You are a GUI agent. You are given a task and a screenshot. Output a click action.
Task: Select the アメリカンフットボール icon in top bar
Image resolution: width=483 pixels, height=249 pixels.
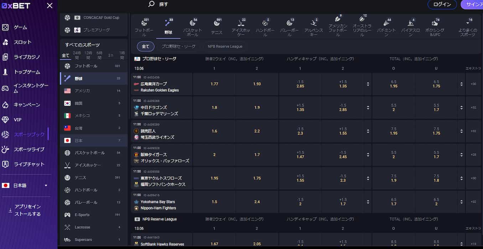pos(338,19)
